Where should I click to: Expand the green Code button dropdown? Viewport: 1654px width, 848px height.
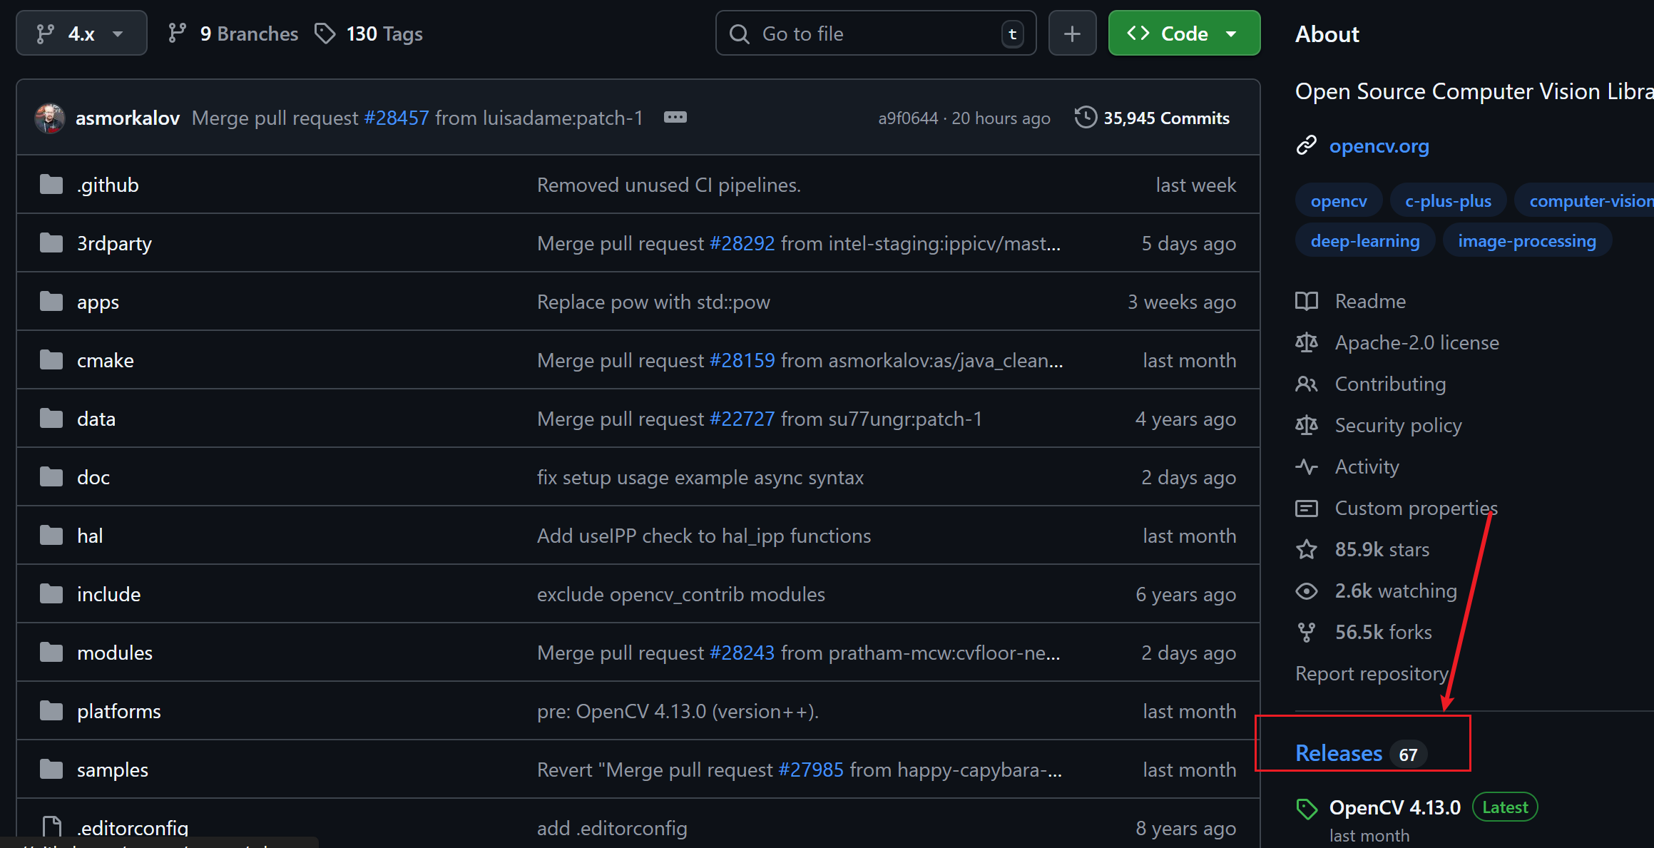pyautogui.click(x=1184, y=34)
